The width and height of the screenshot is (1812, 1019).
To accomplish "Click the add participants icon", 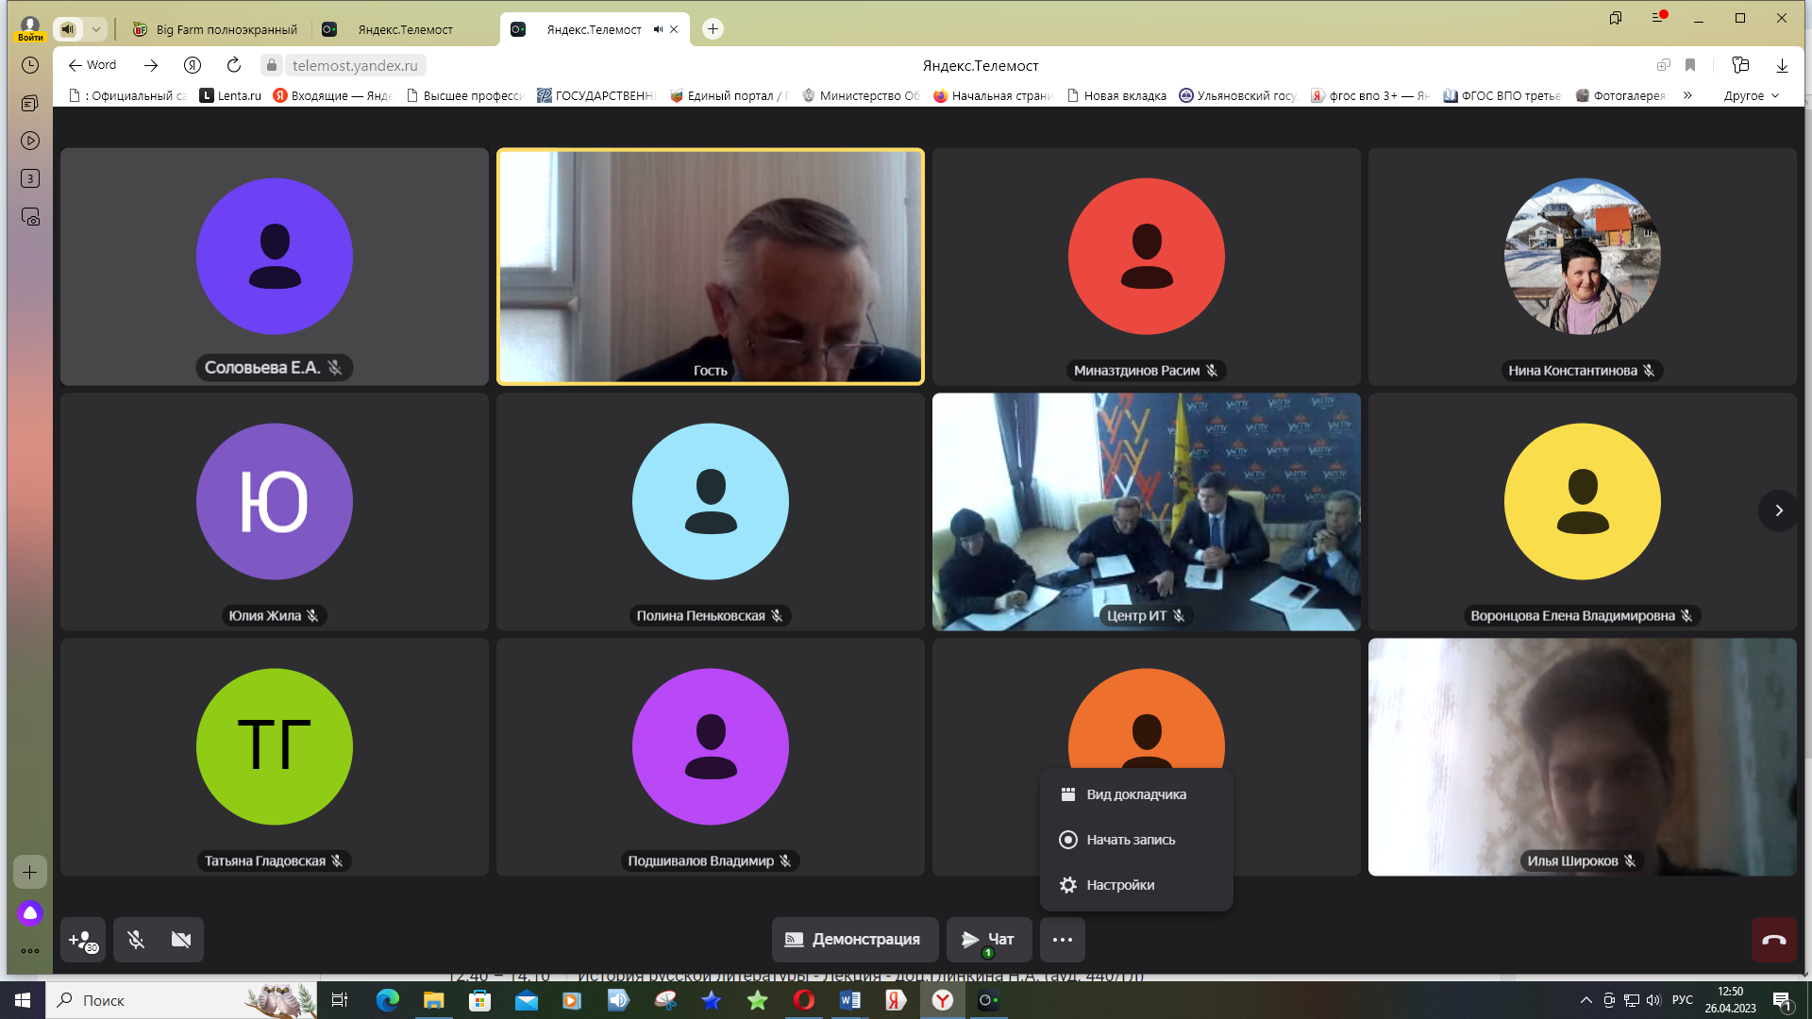I will click(83, 940).
